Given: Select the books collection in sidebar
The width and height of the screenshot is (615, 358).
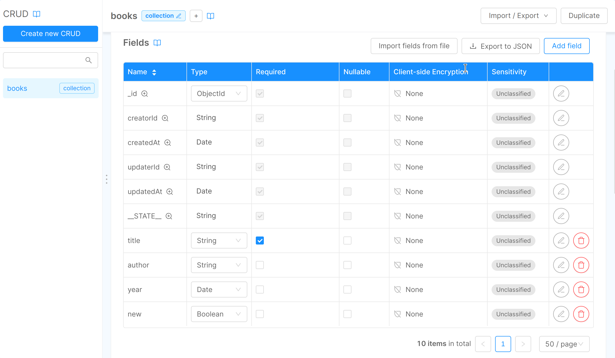Looking at the screenshot, I should click(x=17, y=88).
